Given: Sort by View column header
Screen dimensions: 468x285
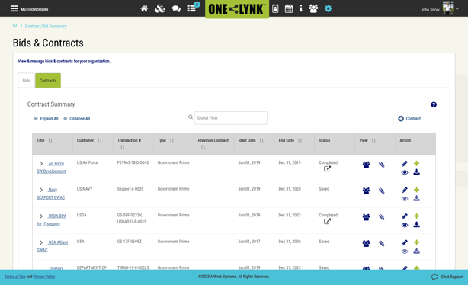Looking at the screenshot, I should 373,140.
